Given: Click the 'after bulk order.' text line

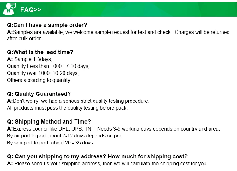Looking at the screenshot, I should [25, 39].
